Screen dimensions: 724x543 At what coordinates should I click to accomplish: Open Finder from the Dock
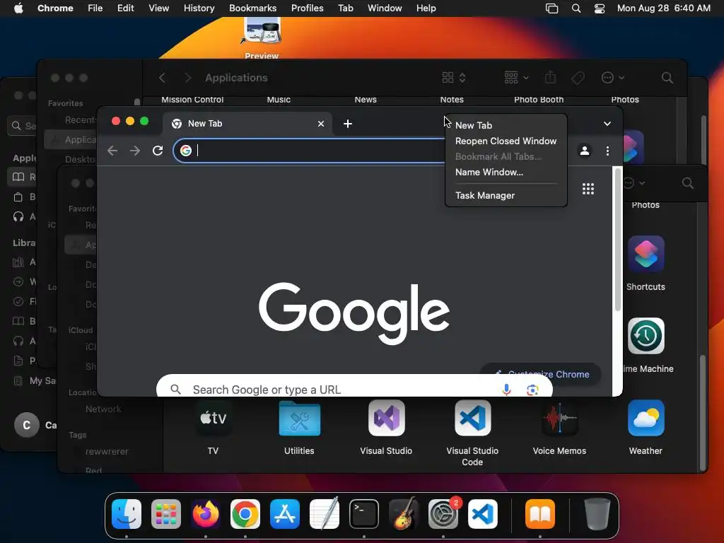[127, 514]
